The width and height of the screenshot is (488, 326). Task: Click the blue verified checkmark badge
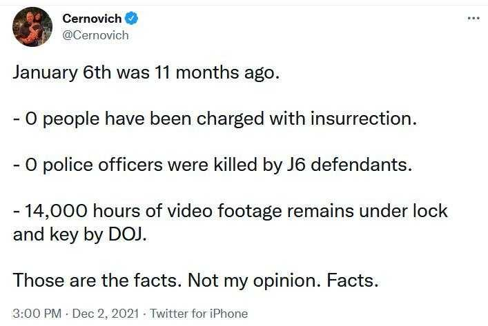click(x=131, y=19)
